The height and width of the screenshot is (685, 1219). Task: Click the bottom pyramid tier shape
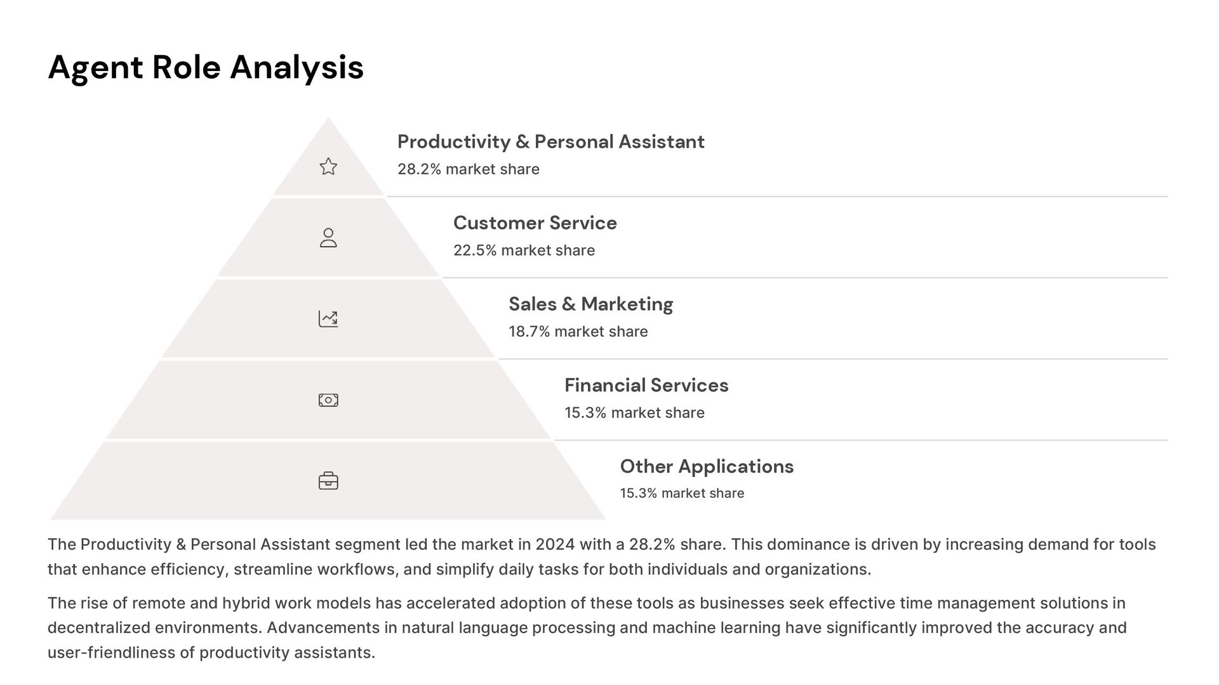pos(328,481)
